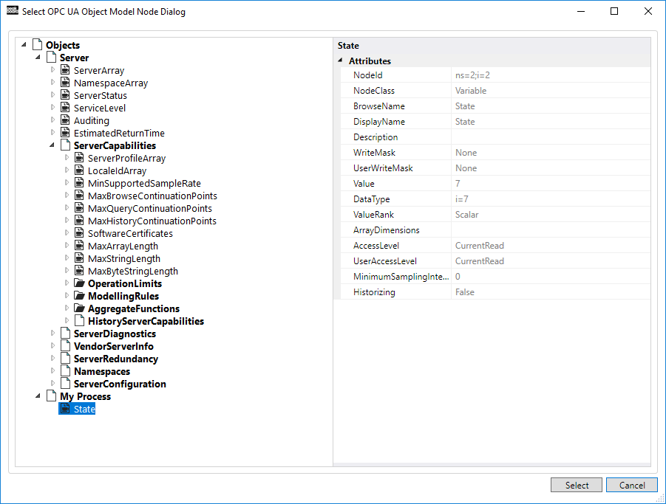Click the State variable icon under My Process
Viewport: 666px width, 504px height.
(x=65, y=410)
